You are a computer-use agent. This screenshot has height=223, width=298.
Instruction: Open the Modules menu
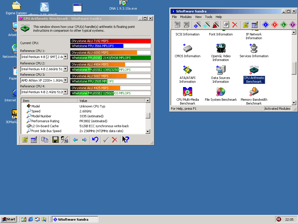coord(186,17)
